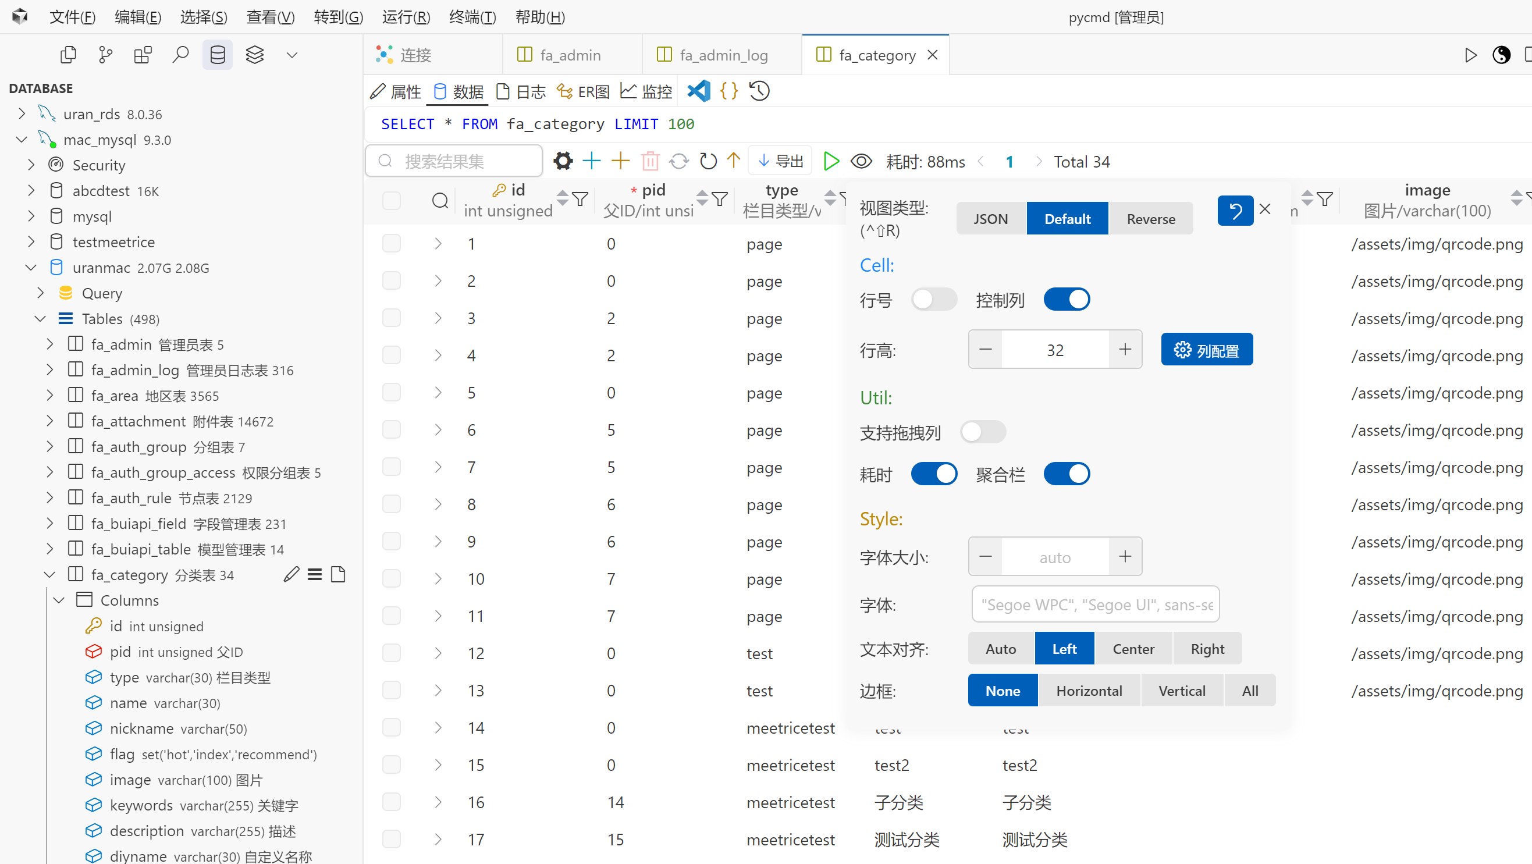Image resolution: width=1532 pixels, height=864 pixels.
Task: Click the VS Code logo icon
Action: coord(699,91)
